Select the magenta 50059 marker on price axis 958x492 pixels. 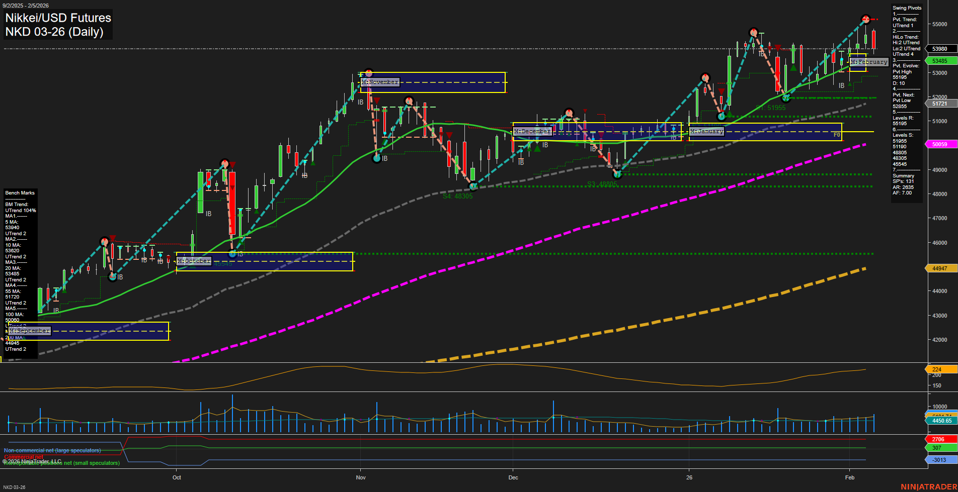(x=939, y=144)
